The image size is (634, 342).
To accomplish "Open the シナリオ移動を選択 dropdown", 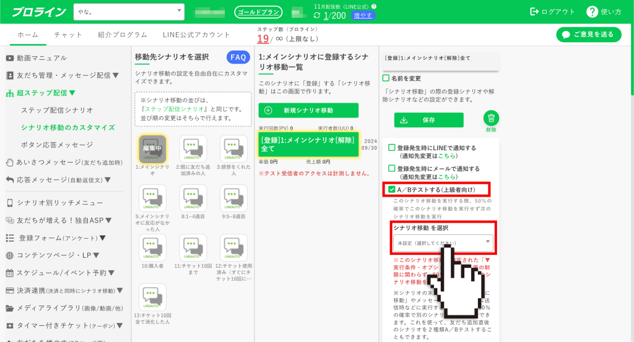I will (x=442, y=243).
